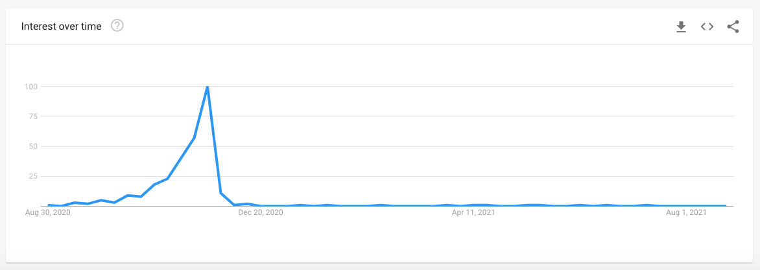Image resolution: width=760 pixels, height=270 pixels.
Task: Select the Apr 11, 2021 axis label
Action: point(473,212)
